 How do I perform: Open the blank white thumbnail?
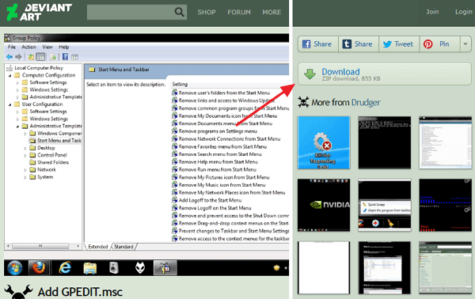[x=324, y=267]
